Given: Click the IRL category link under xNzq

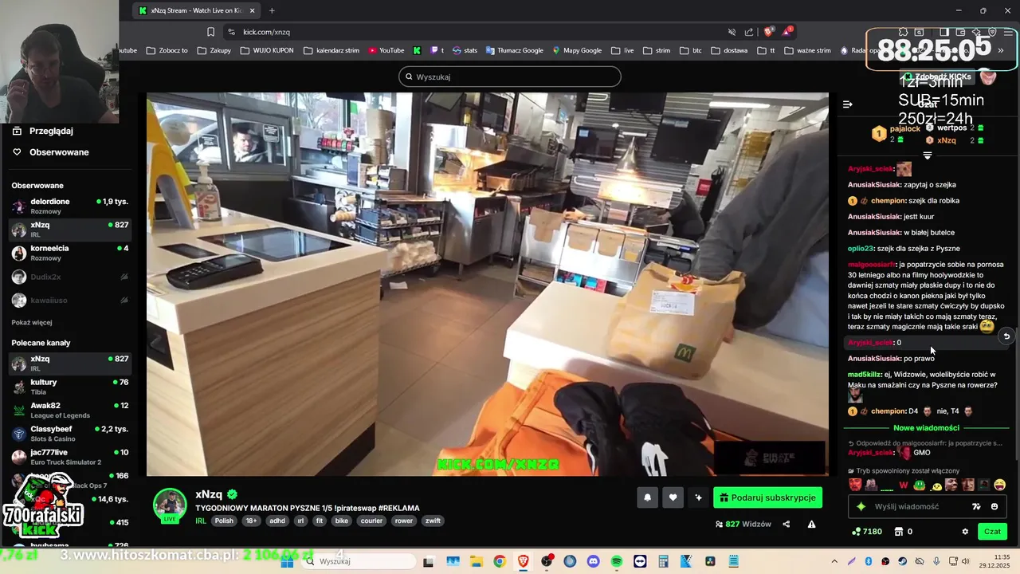Looking at the screenshot, I should [201, 521].
